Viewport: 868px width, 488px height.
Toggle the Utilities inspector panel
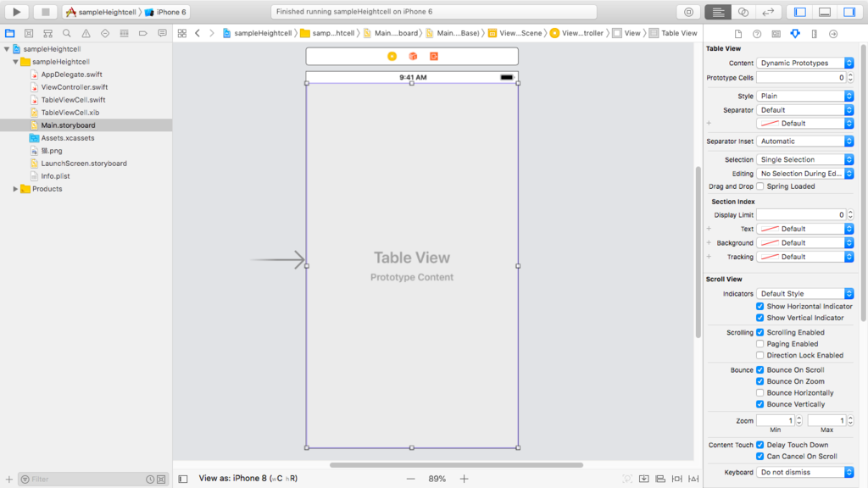(849, 12)
